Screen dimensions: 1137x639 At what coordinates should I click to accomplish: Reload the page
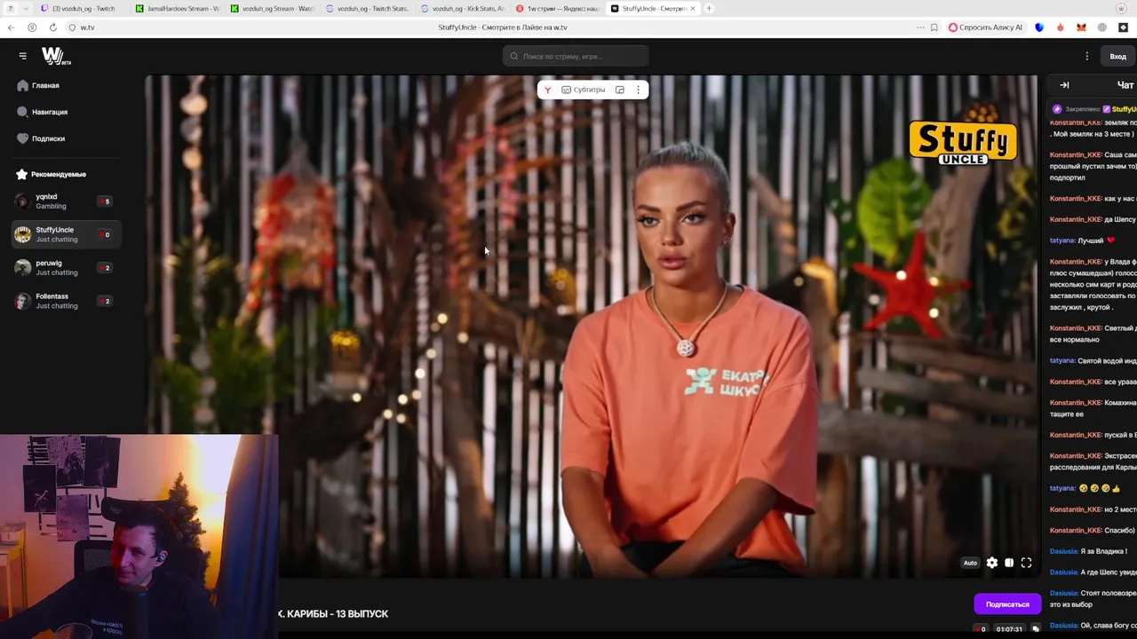click(52, 28)
